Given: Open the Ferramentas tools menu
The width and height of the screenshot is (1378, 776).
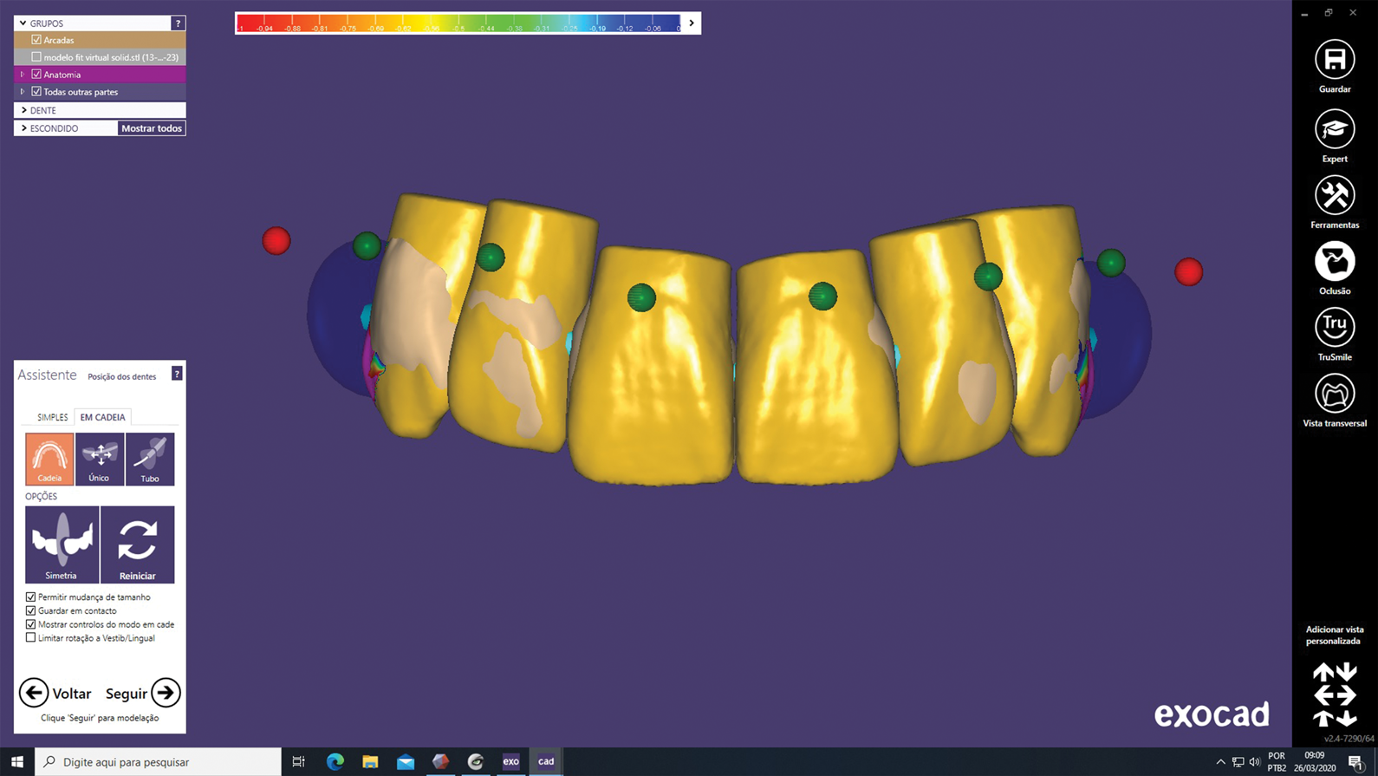Looking at the screenshot, I should click(1334, 196).
